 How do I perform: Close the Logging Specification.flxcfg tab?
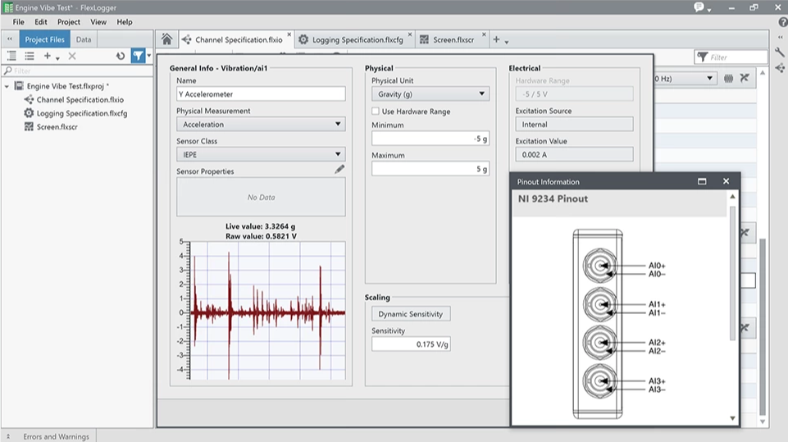coord(409,34)
